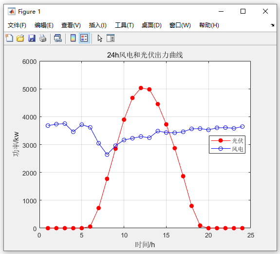280x254 pixels.
Task: Click the Open File folder icon
Action: pos(20,38)
